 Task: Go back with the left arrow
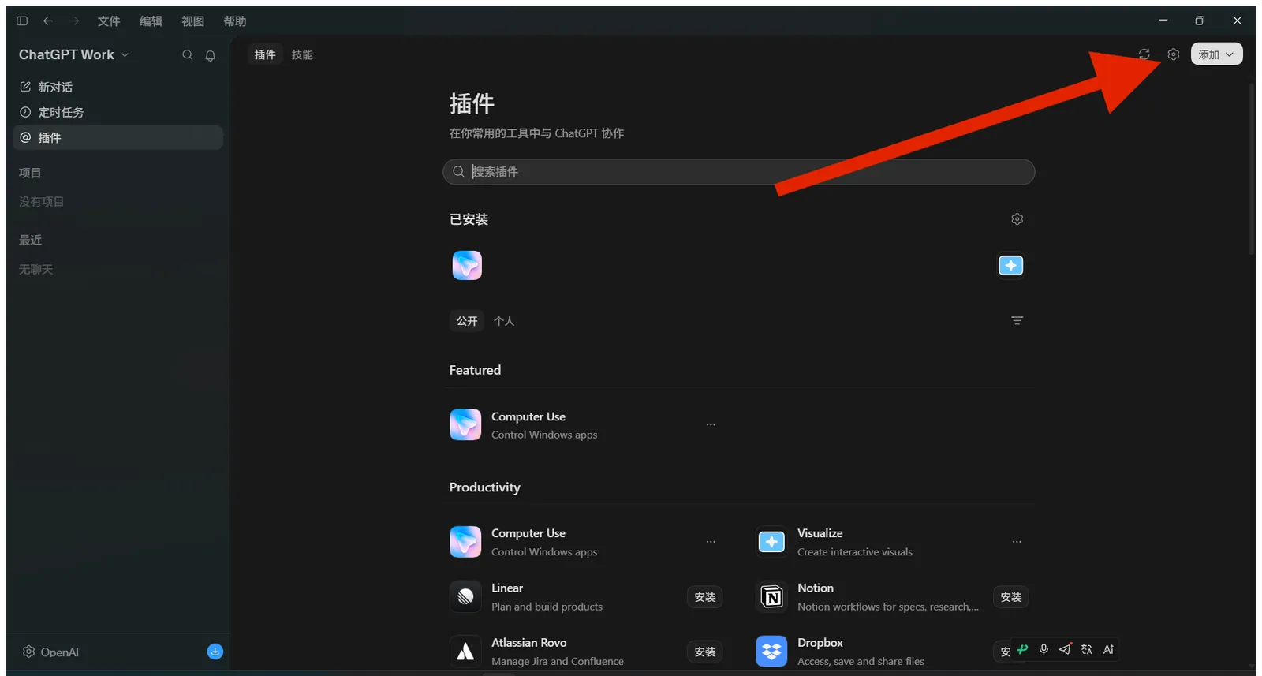tap(48, 21)
